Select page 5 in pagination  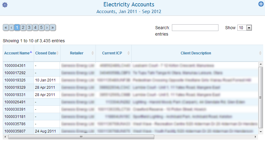coord(41,27)
